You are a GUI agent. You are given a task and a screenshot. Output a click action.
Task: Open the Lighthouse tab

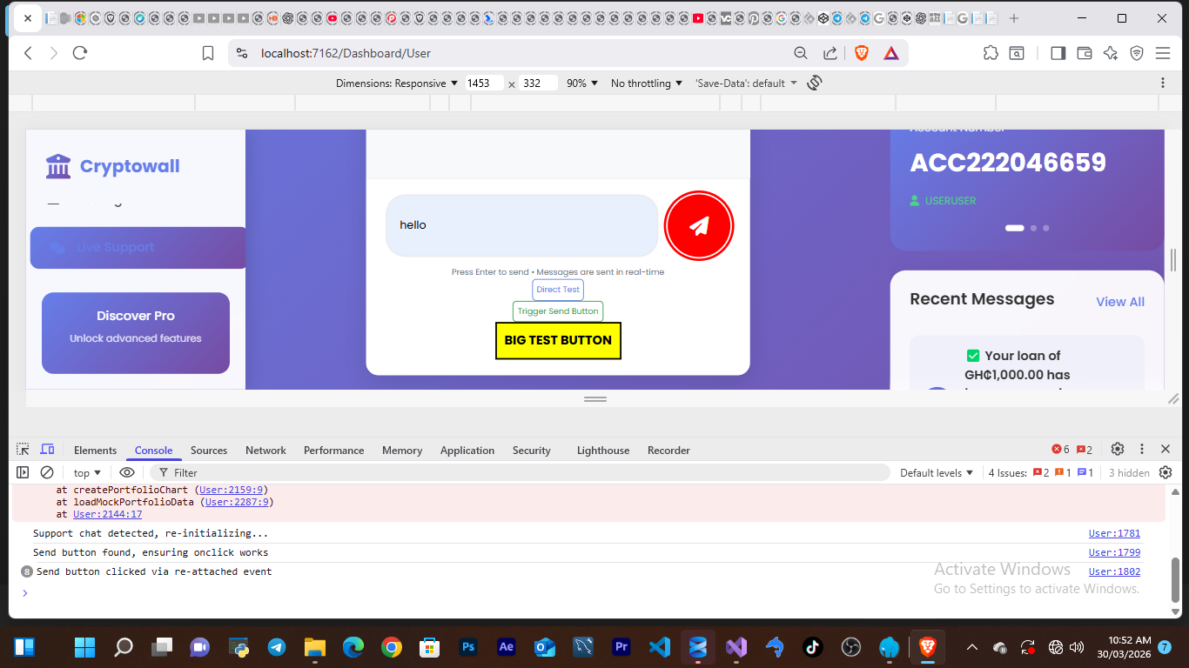pyautogui.click(x=603, y=450)
